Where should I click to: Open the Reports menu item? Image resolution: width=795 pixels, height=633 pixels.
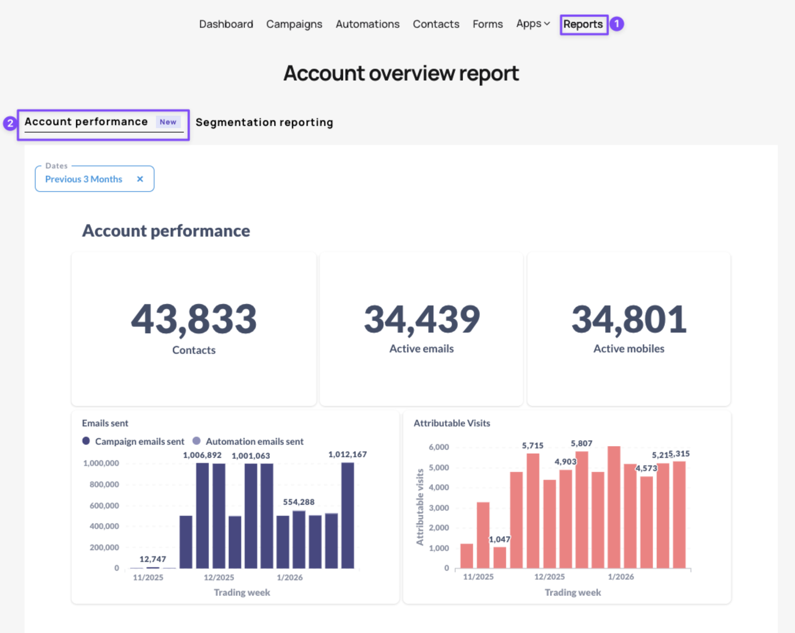tap(583, 24)
